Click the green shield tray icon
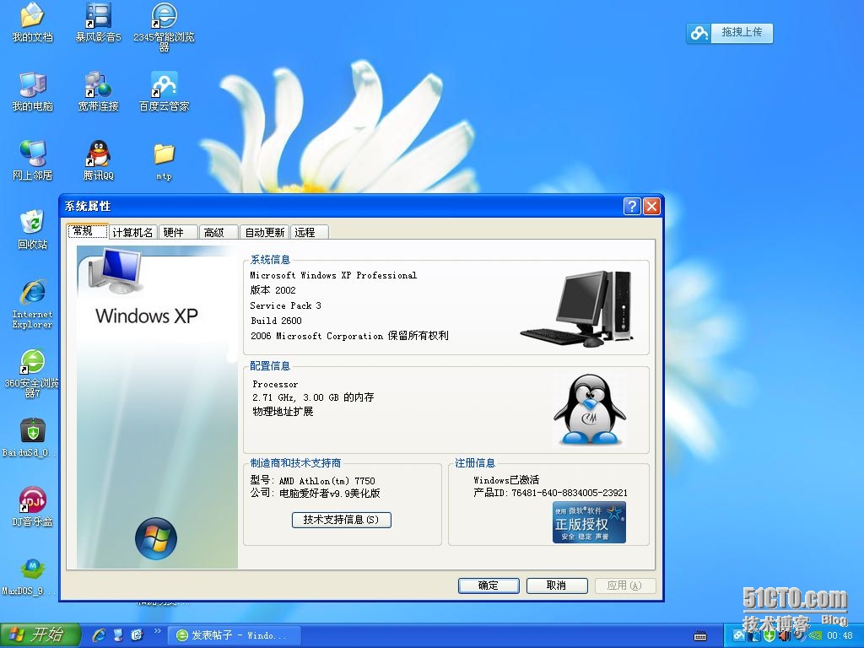The height and width of the screenshot is (648, 864). click(x=769, y=636)
